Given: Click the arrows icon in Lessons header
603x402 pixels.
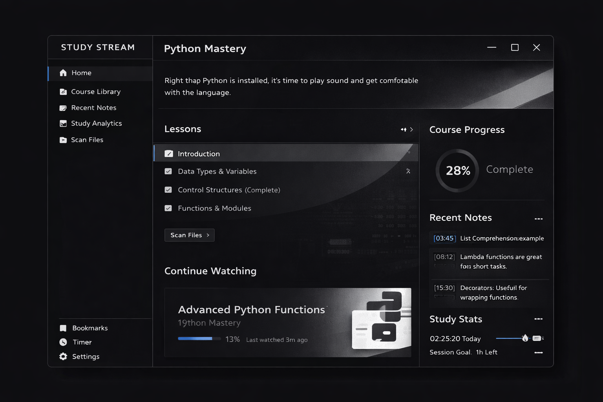Looking at the screenshot, I should (403, 130).
